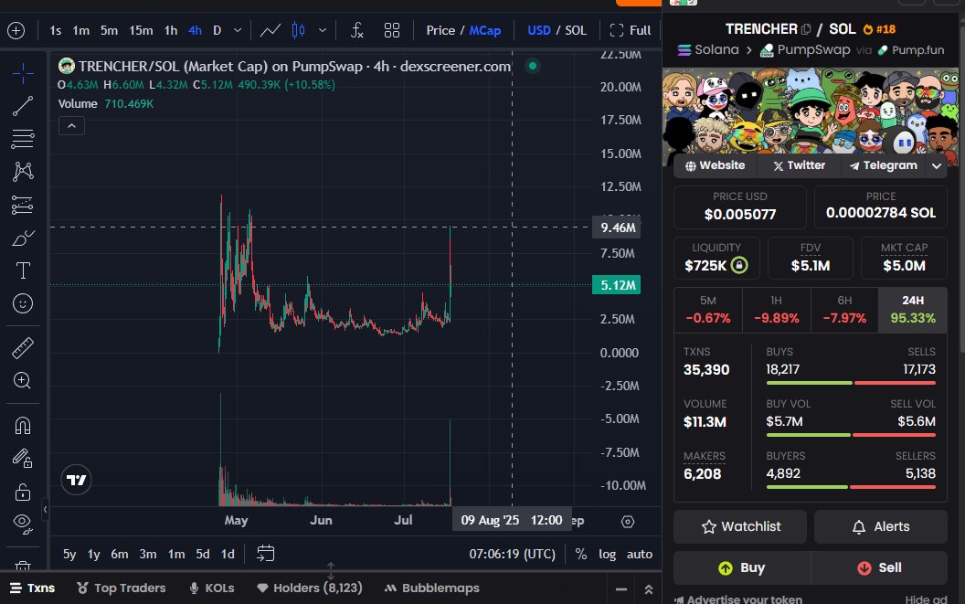Open the Top Traders tab
The width and height of the screenshot is (965, 604).
click(x=122, y=588)
